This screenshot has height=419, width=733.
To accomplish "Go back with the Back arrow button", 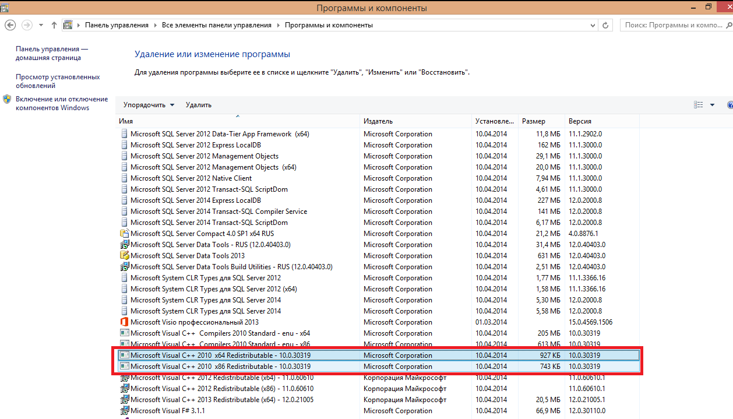I will (10, 25).
